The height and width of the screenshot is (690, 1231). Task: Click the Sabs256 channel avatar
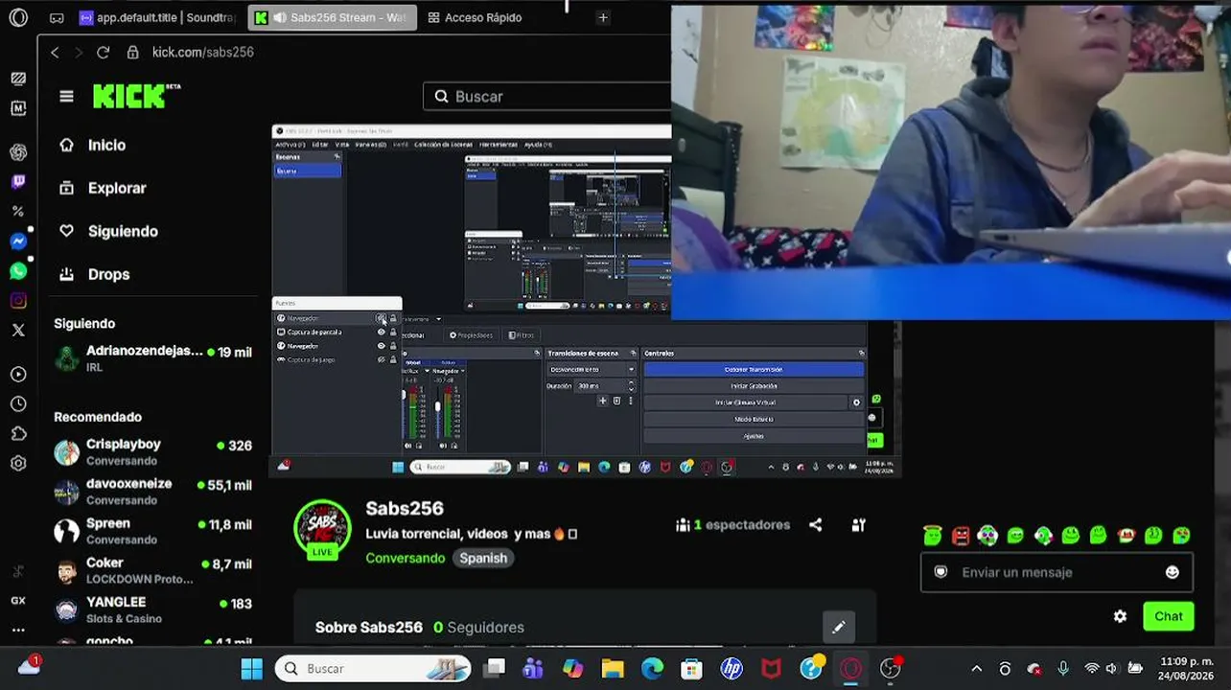point(322,528)
